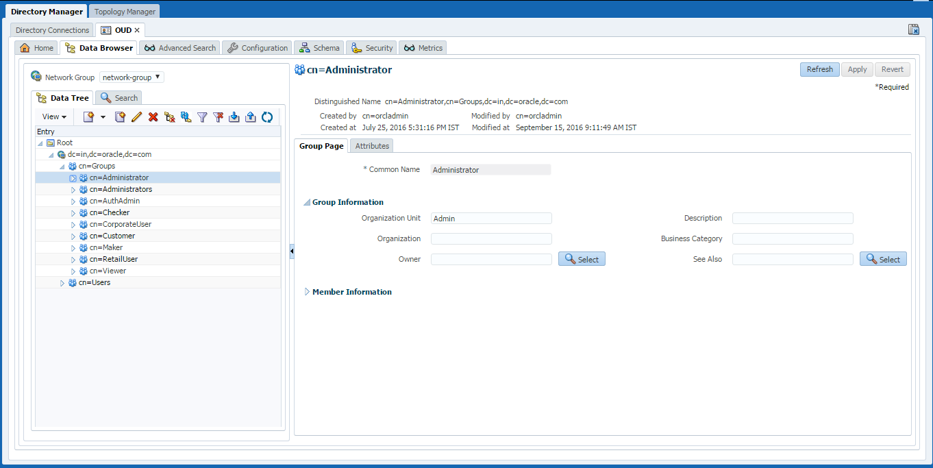Close the OUD tab
The image size is (933, 468).
click(137, 30)
